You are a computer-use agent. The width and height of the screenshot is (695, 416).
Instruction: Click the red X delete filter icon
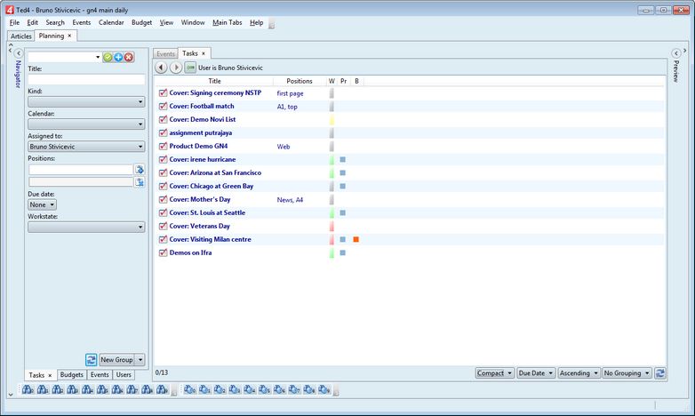click(129, 57)
